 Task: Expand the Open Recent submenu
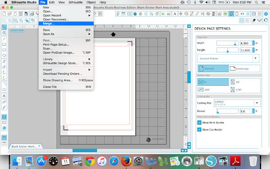(66, 15)
